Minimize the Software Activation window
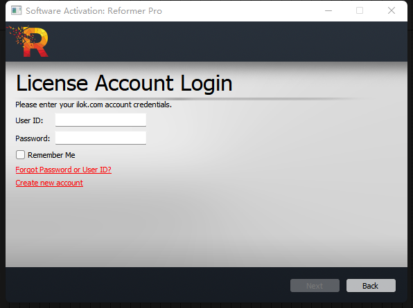Viewport: 413px width, 308px height. click(328, 11)
